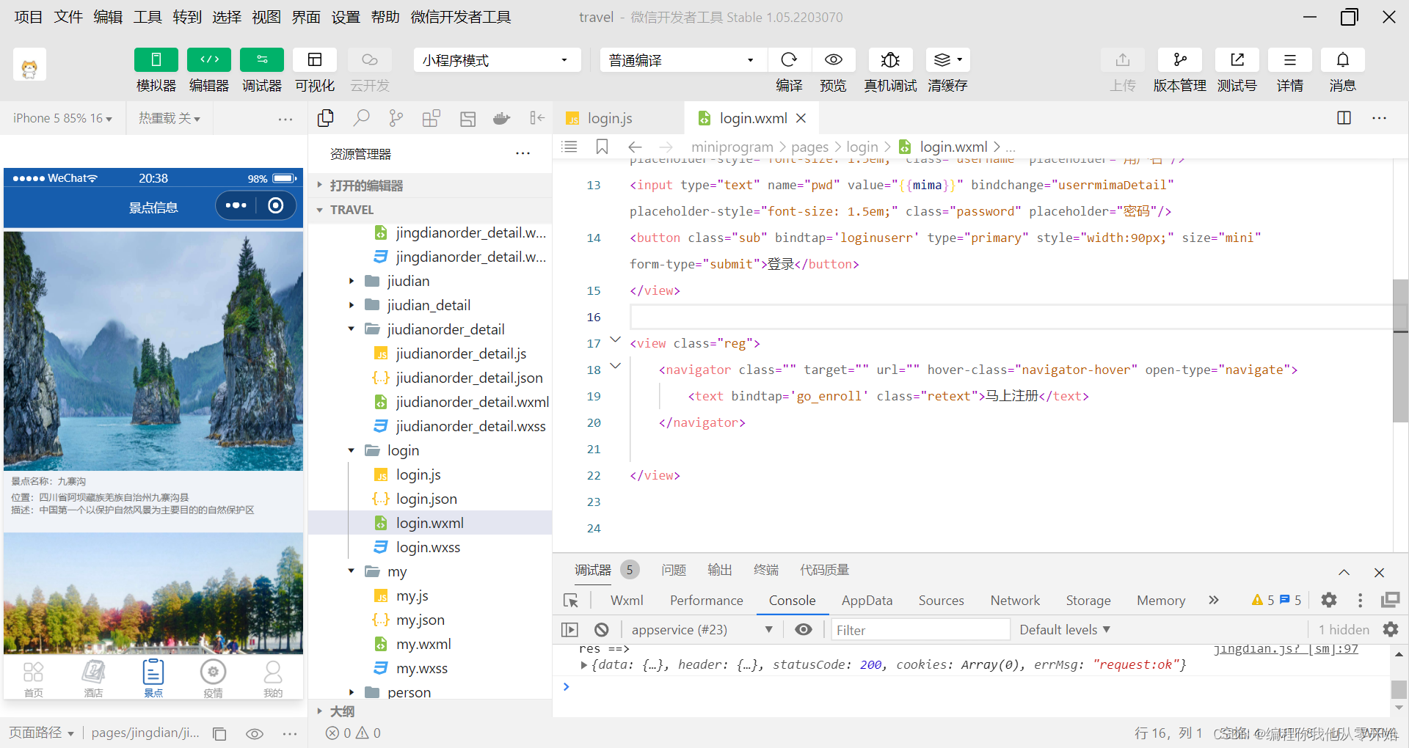This screenshot has width=1409, height=748.
Task: Click the docker whale icon in sidebar
Action: pyautogui.click(x=502, y=118)
